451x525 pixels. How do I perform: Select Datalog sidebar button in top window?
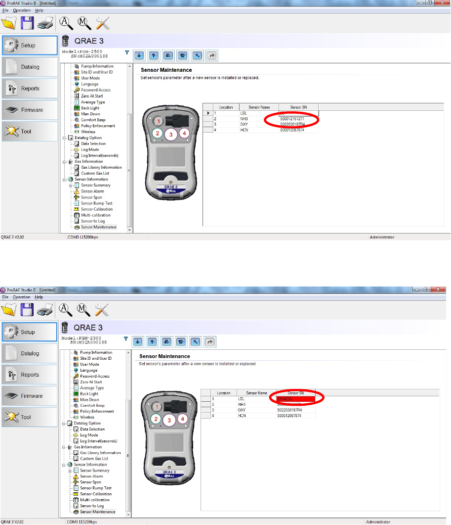point(30,67)
